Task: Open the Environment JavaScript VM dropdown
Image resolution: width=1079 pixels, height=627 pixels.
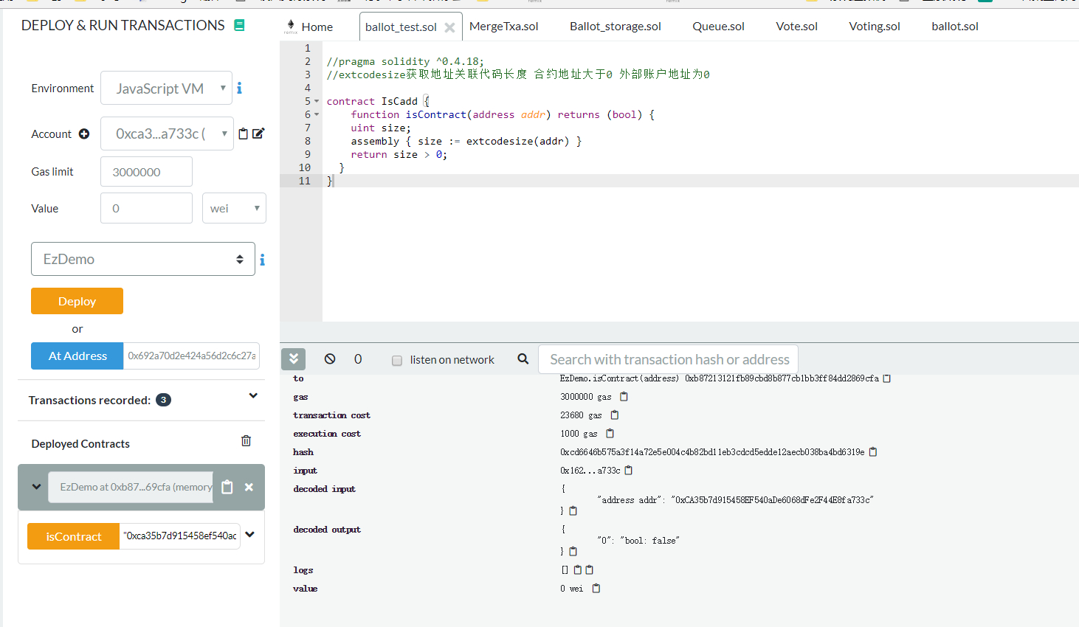Action: point(166,89)
